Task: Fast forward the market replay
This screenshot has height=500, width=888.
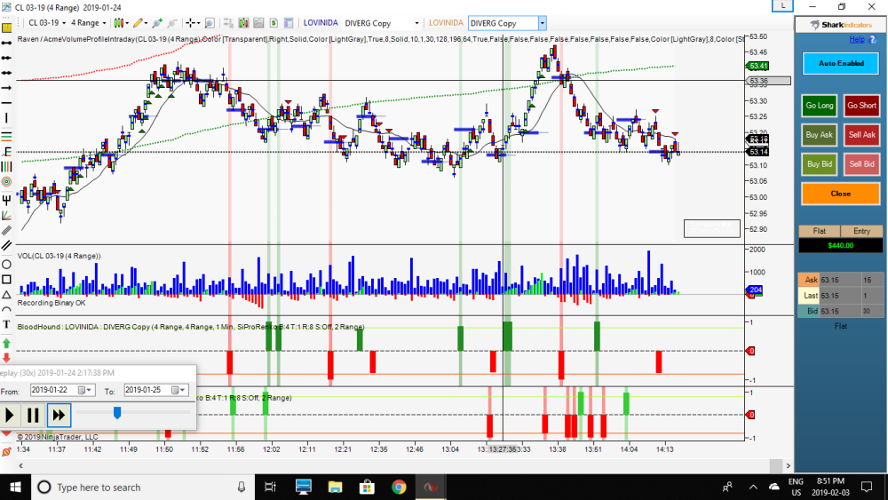Action: point(58,414)
